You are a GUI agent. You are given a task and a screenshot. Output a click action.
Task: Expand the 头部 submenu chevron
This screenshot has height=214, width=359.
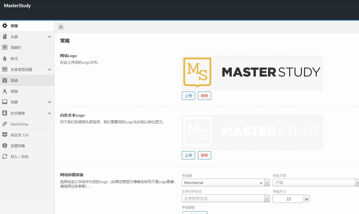pyautogui.click(x=50, y=36)
